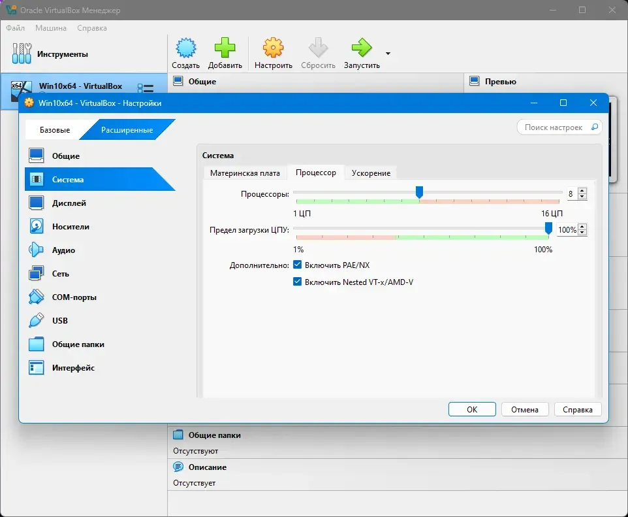This screenshot has height=517, width=628.
Task: Click in the Поиск настроек search field
Action: click(x=559, y=127)
